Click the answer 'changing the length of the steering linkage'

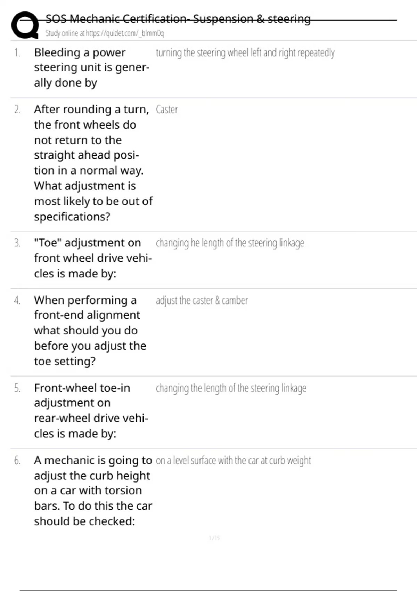(x=231, y=388)
